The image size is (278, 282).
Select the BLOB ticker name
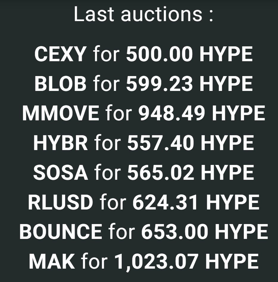pos(61,84)
